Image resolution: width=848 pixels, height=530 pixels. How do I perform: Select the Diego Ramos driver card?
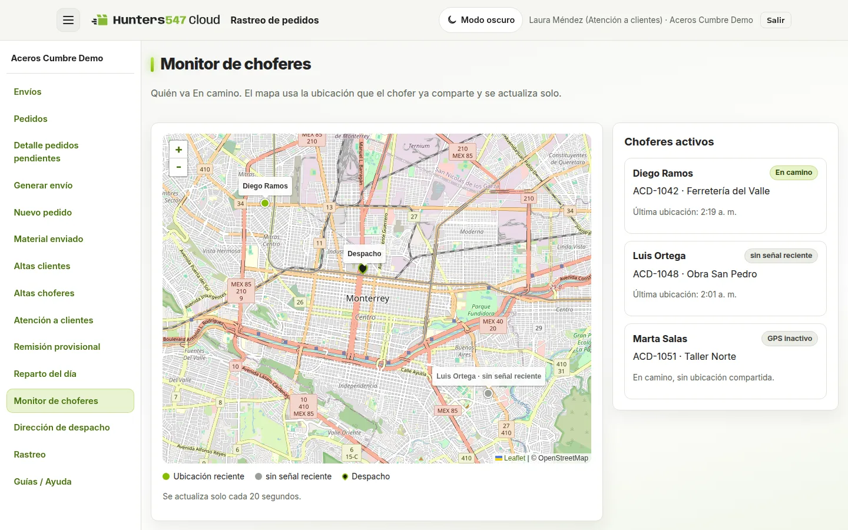pos(726,196)
